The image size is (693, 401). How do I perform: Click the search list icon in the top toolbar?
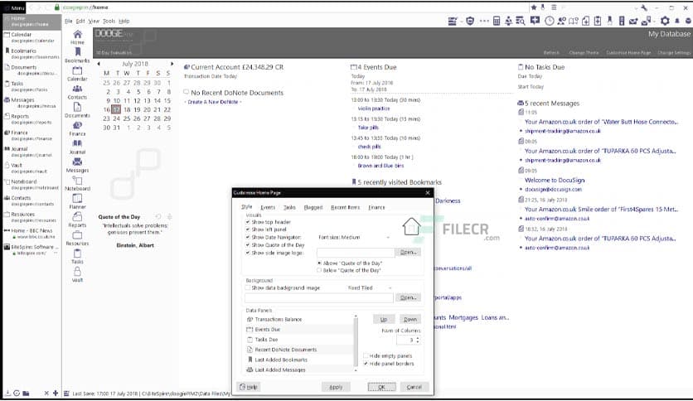[521, 21]
